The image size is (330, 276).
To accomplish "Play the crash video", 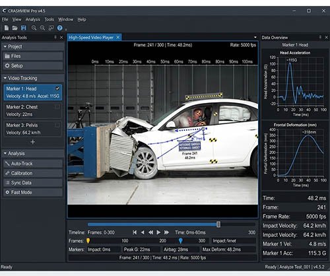I will pyautogui.click(x=158, y=232).
